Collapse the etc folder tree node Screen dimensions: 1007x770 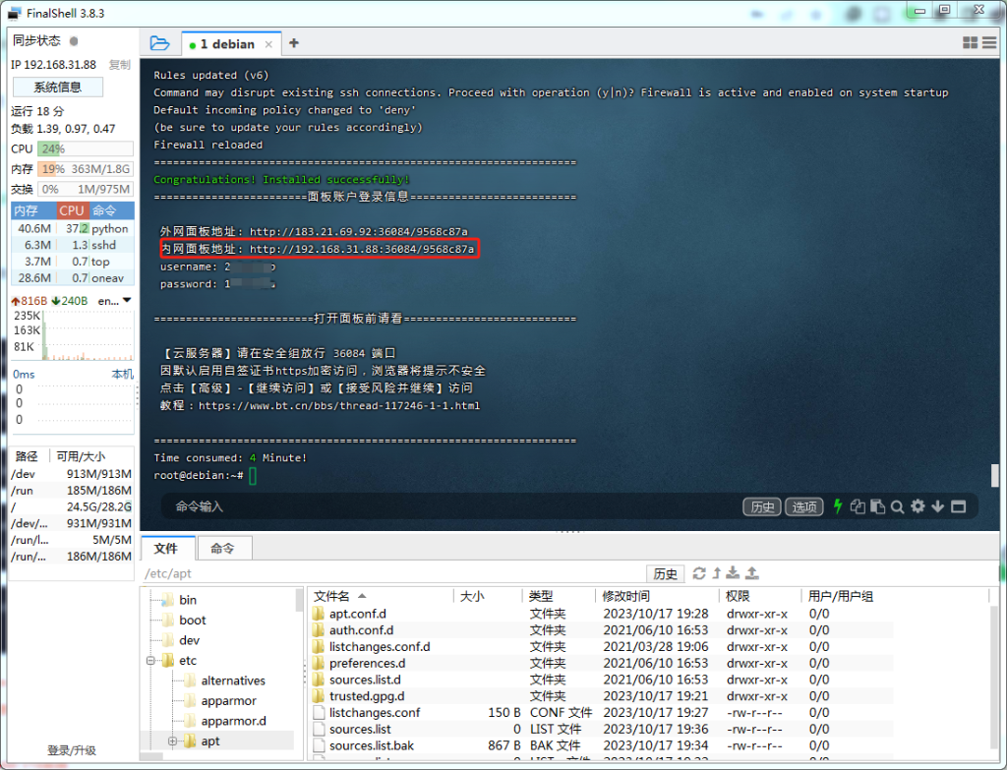coord(150,661)
